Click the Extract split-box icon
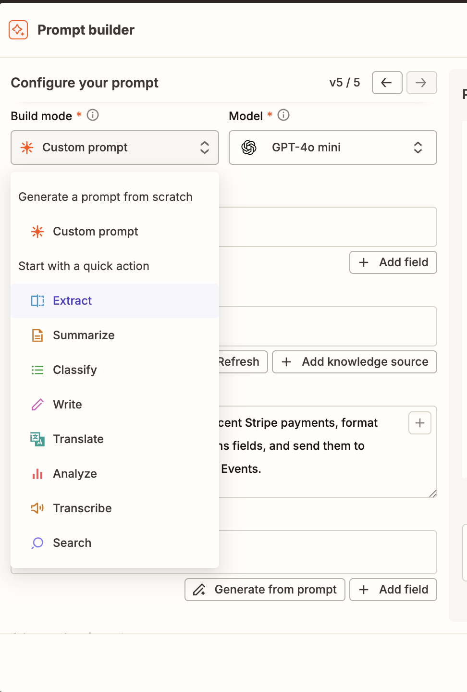Image resolution: width=467 pixels, height=692 pixels. [37, 301]
